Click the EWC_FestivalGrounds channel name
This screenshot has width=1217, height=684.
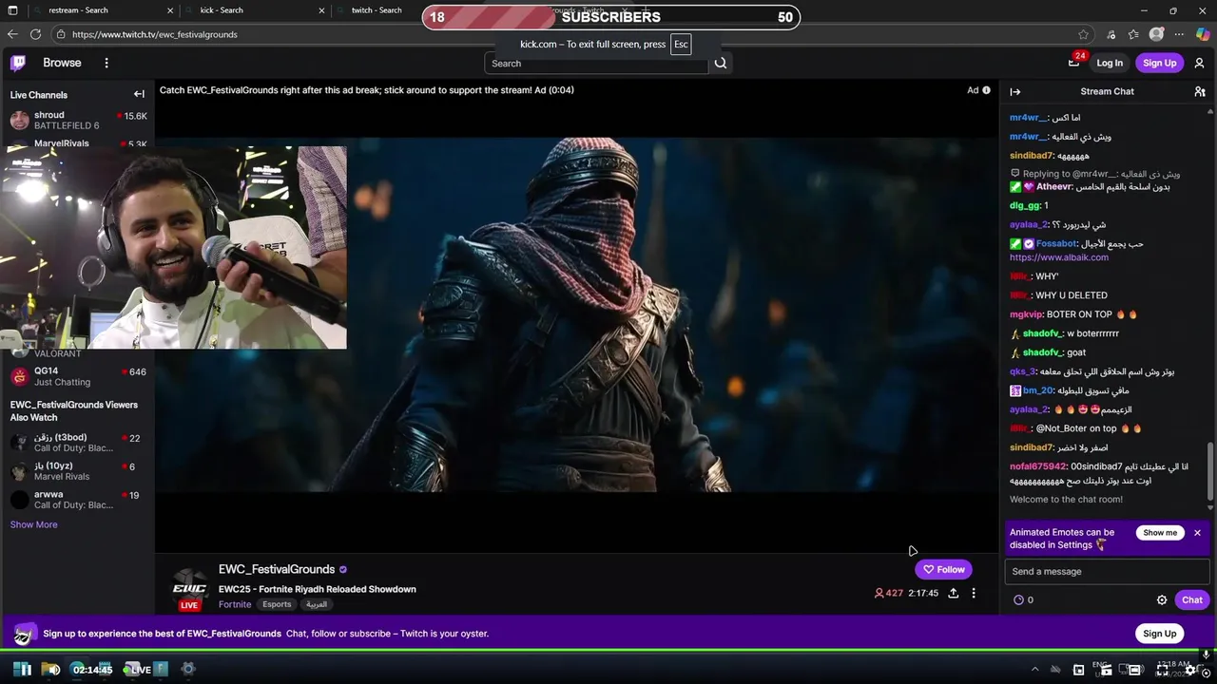277,569
